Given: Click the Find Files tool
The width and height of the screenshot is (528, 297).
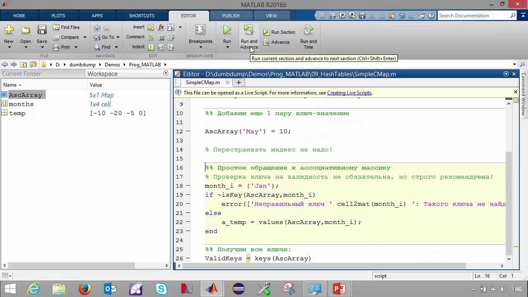Looking at the screenshot, I should (66, 27).
